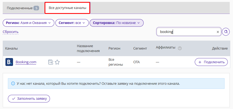Viewport: 233px width, 109px height.
Task: Click the magnifier search button
Action: 226,32
